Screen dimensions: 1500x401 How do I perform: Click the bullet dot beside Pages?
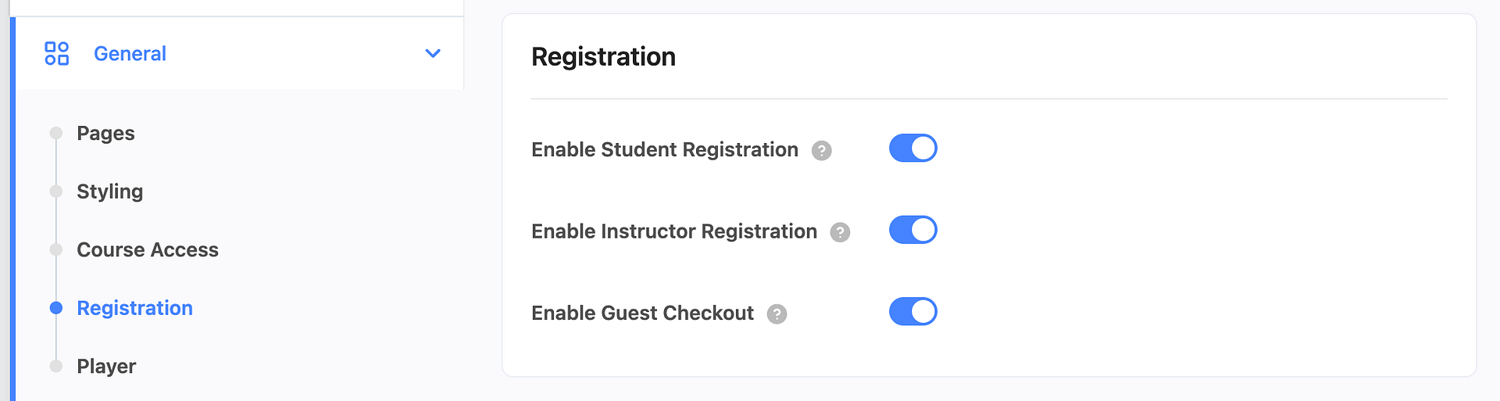coord(56,133)
